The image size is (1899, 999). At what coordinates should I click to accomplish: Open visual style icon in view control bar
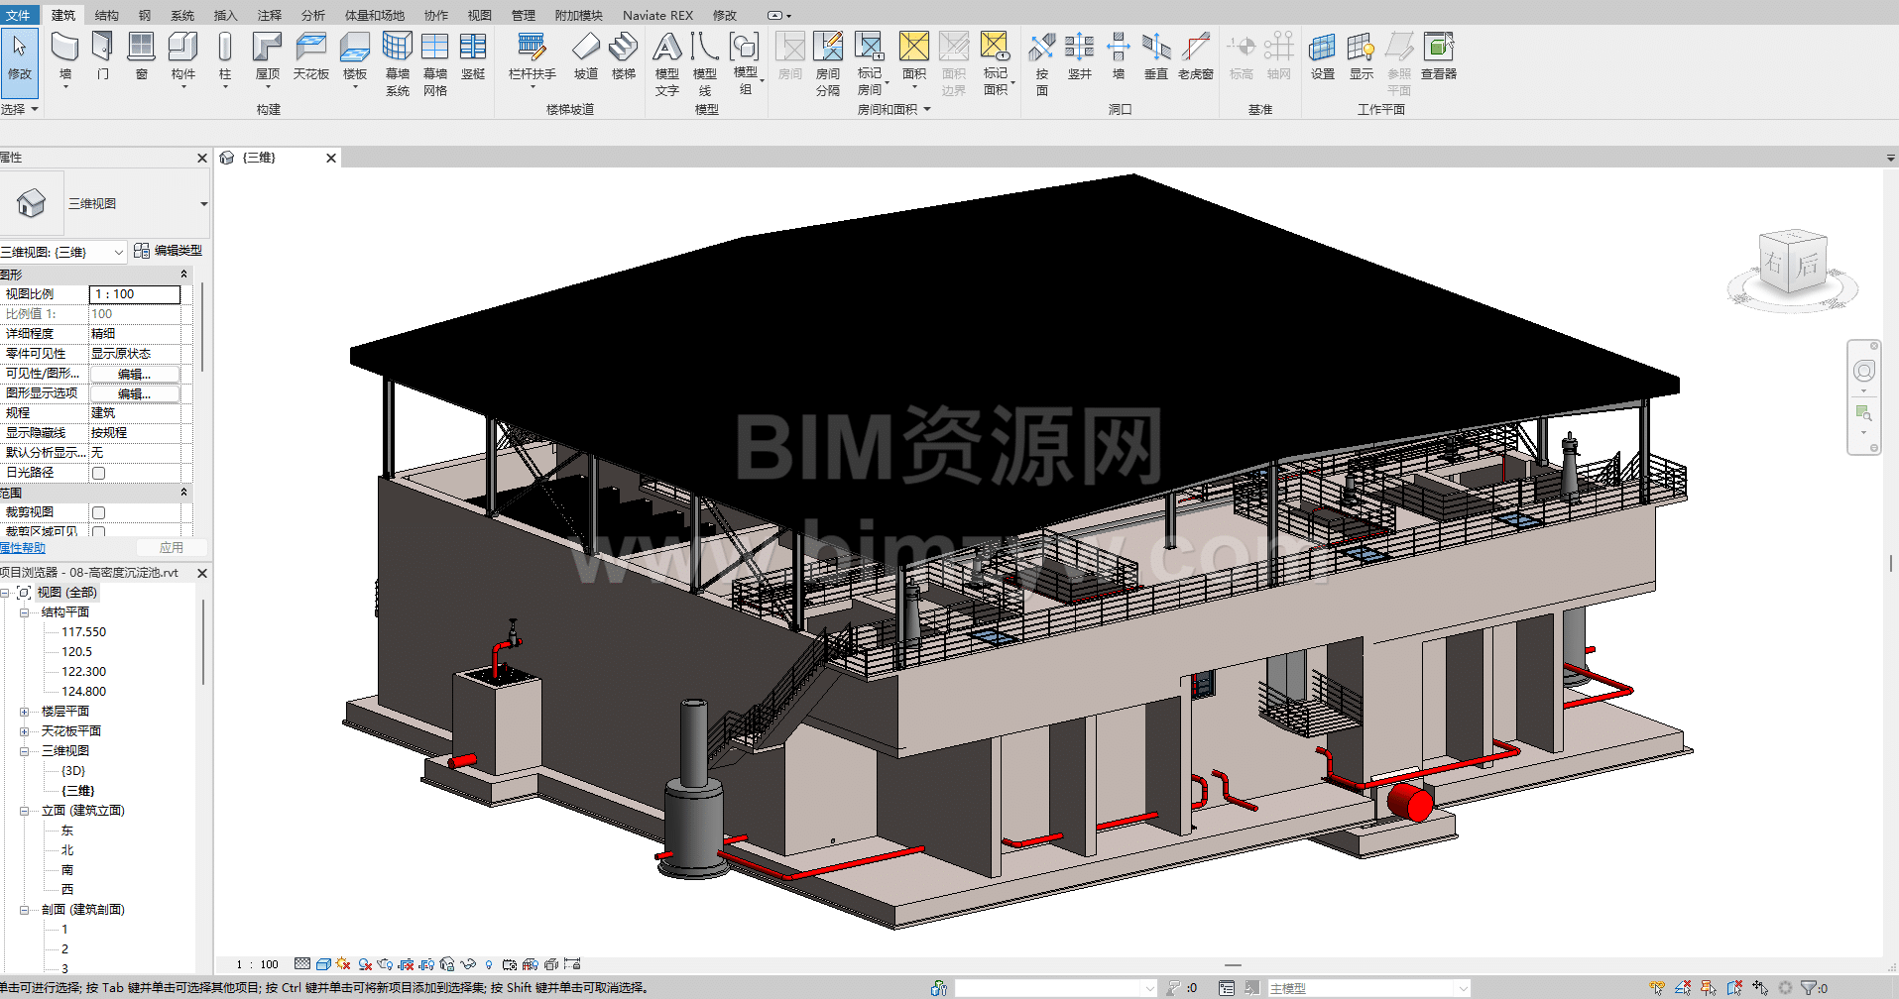pyautogui.click(x=323, y=964)
